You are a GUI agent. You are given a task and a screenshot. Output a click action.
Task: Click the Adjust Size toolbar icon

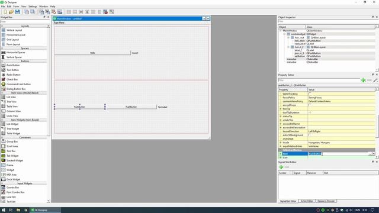[x=111, y=12]
